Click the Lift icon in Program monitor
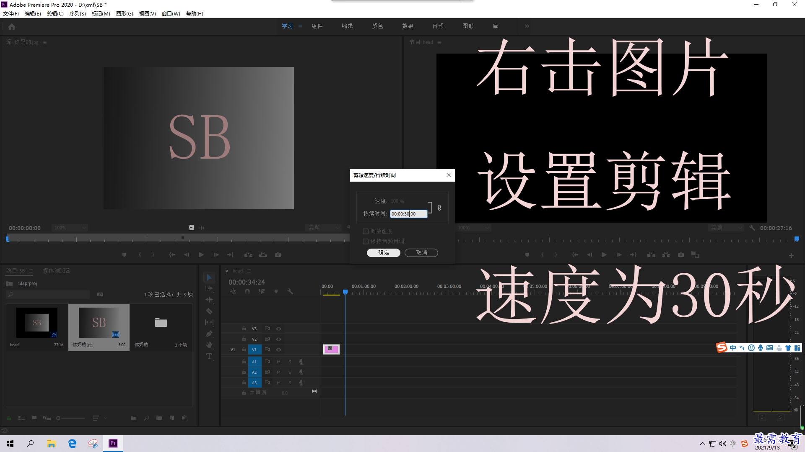Image resolution: width=805 pixels, height=452 pixels. pos(651,254)
